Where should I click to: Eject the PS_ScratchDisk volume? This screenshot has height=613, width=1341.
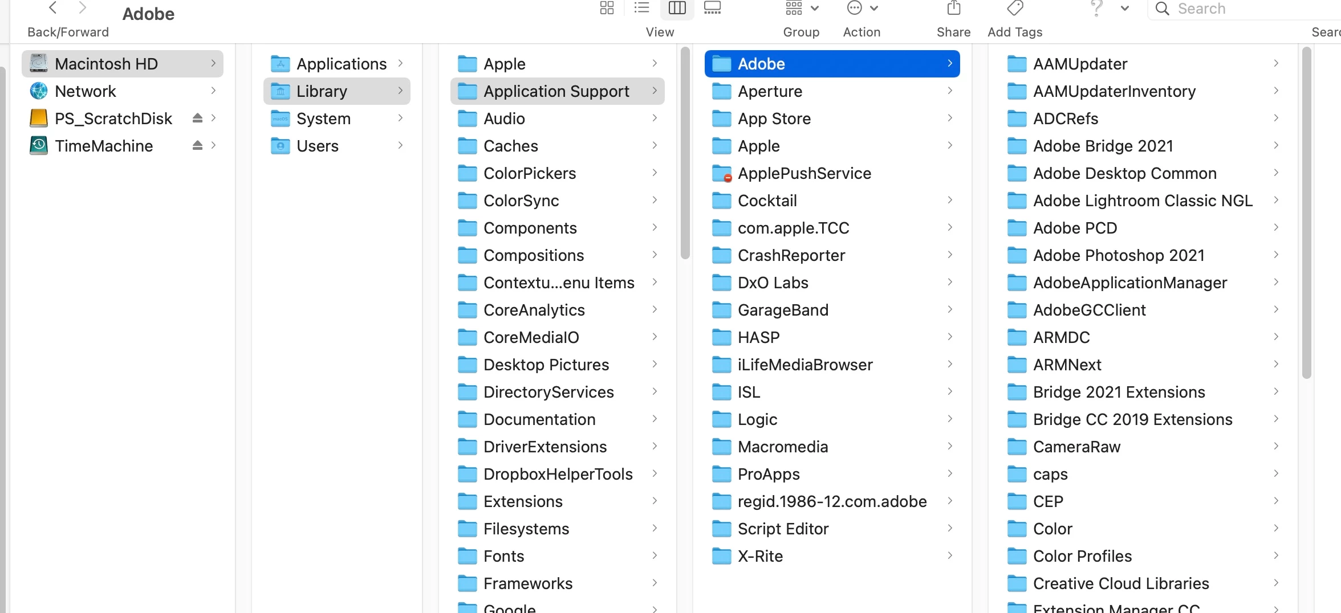coord(197,118)
